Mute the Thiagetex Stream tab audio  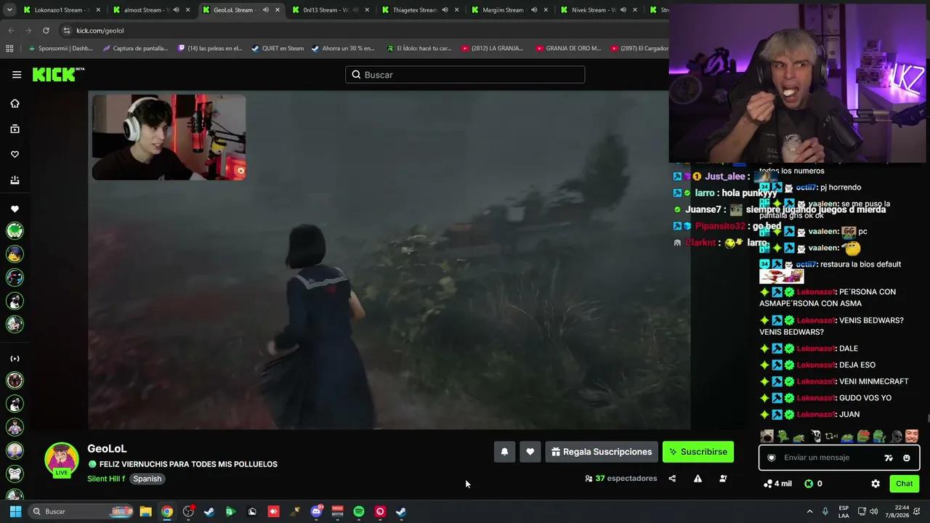(x=445, y=10)
